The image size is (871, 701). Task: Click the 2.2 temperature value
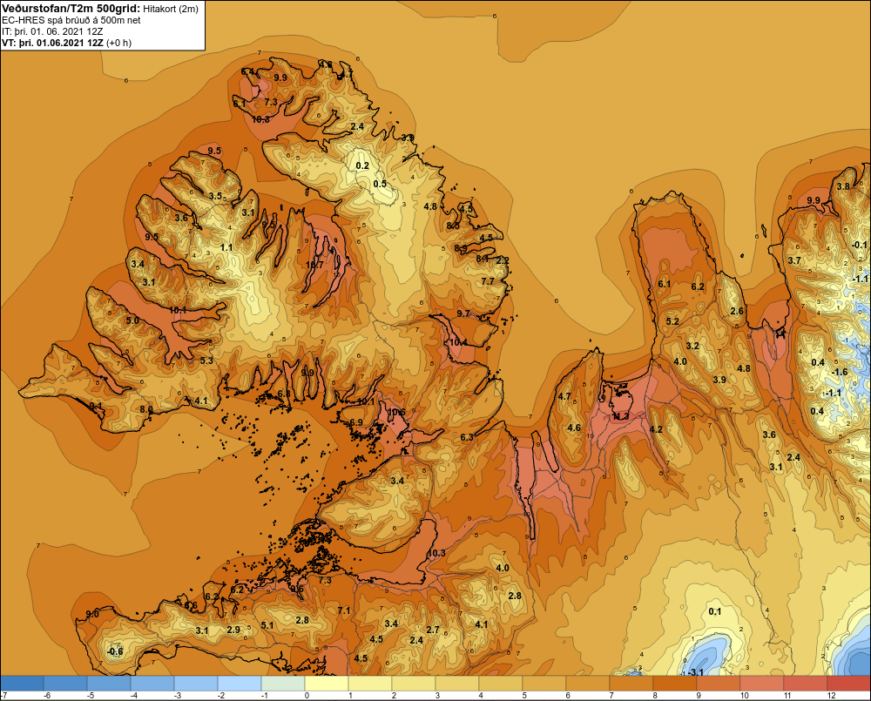(x=503, y=260)
